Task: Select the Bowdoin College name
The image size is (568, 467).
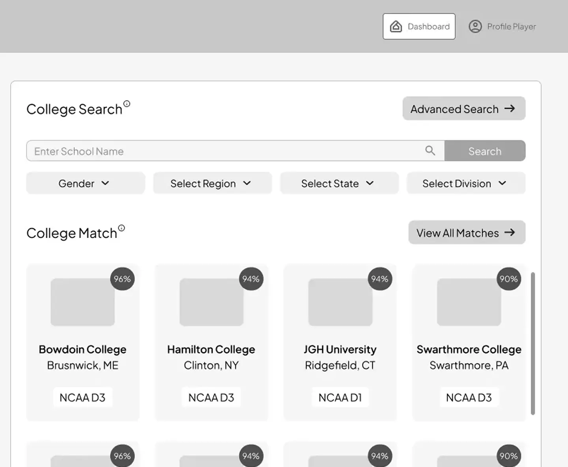Action: pos(82,350)
